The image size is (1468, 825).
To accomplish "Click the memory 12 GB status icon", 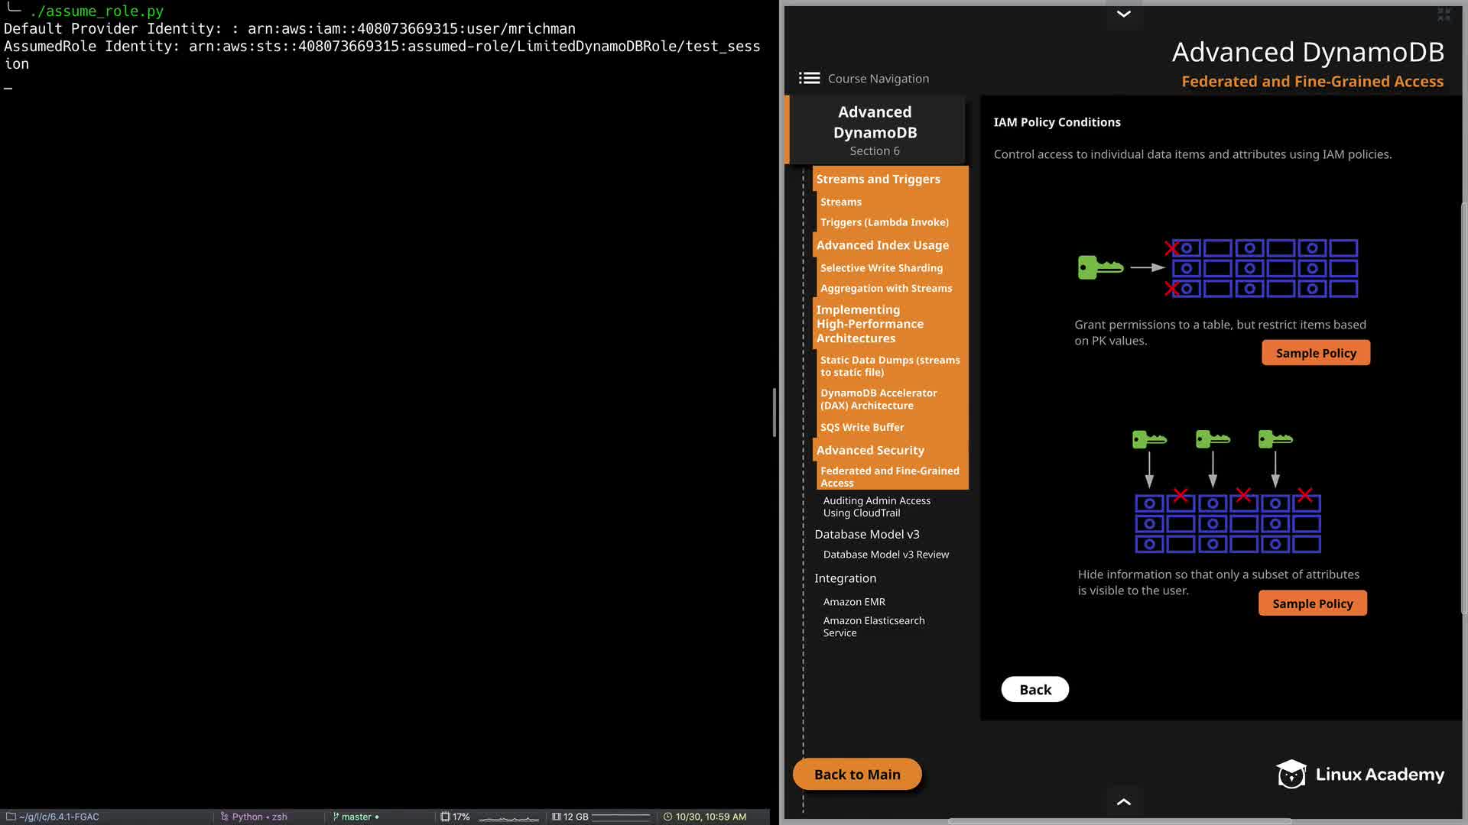I will click(557, 817).
